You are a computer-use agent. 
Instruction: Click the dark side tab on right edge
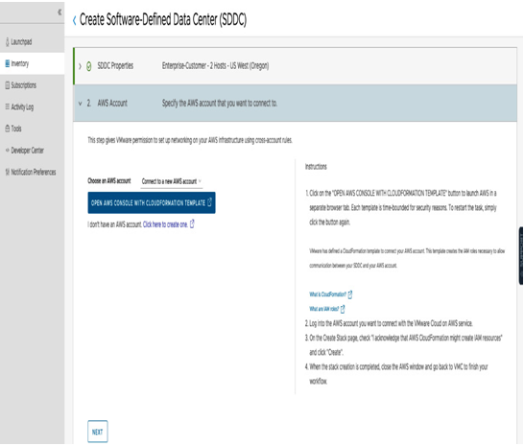pyautogui.click(x=521, y=256)
